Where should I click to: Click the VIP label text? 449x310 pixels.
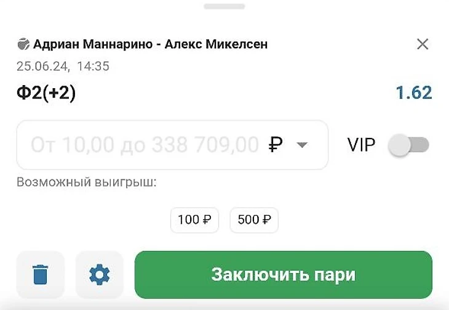tap(361, 145)
